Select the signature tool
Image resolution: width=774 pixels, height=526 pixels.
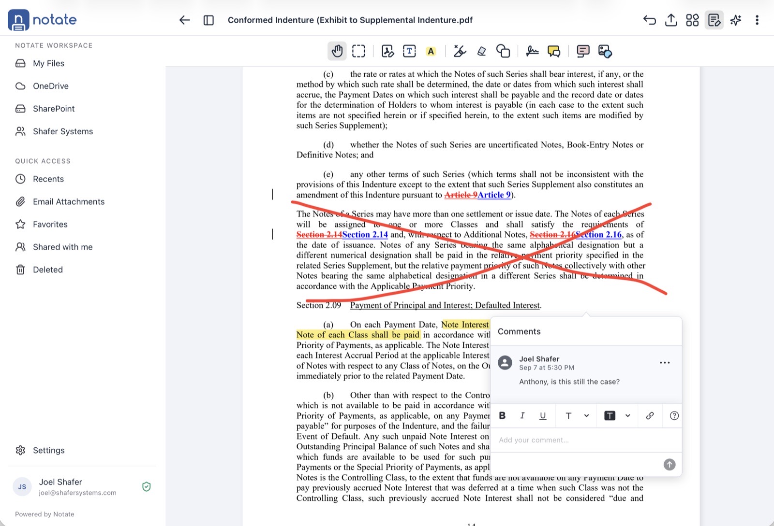tap(532, 51)
